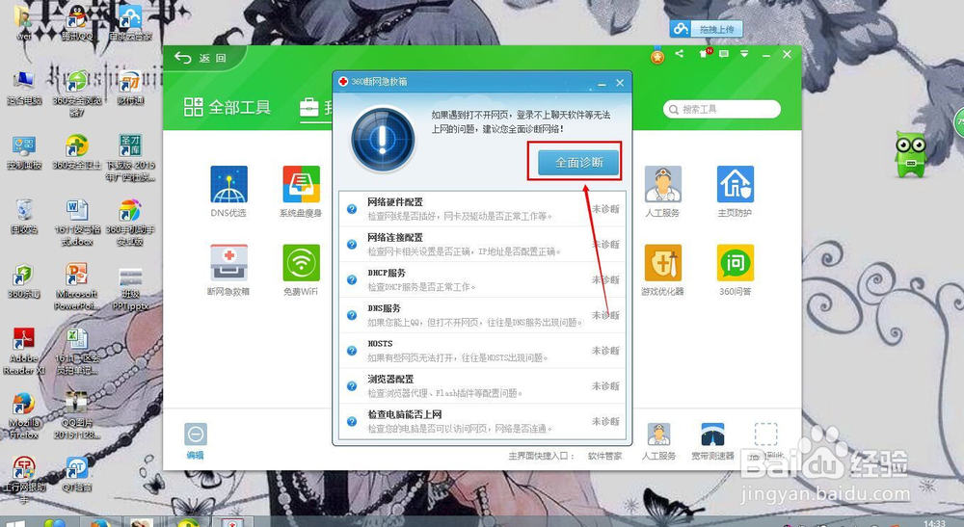Minimize the 360断网急救箱 dialog
This screenshot has height=527, width=964.
pyautogui.click(x=602, y=83)
